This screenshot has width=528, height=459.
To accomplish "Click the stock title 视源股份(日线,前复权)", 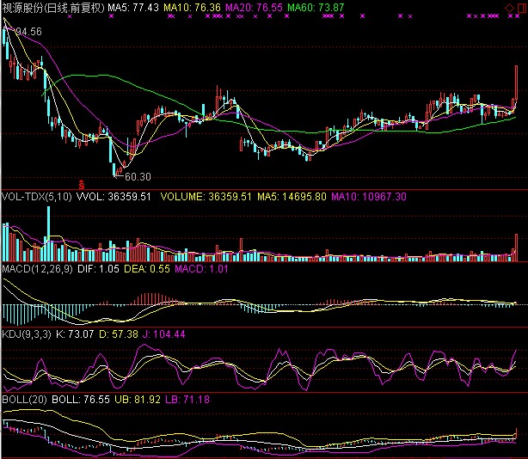I will pos(52,7).
